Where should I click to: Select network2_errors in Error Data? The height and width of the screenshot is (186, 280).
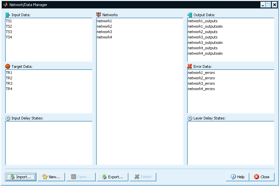[x=230, y=78]
